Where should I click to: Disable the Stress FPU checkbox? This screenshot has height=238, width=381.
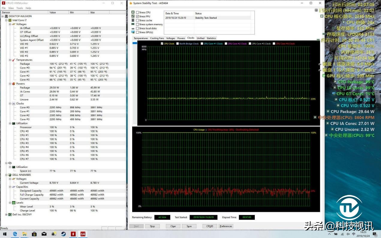(x=137, y=16)
